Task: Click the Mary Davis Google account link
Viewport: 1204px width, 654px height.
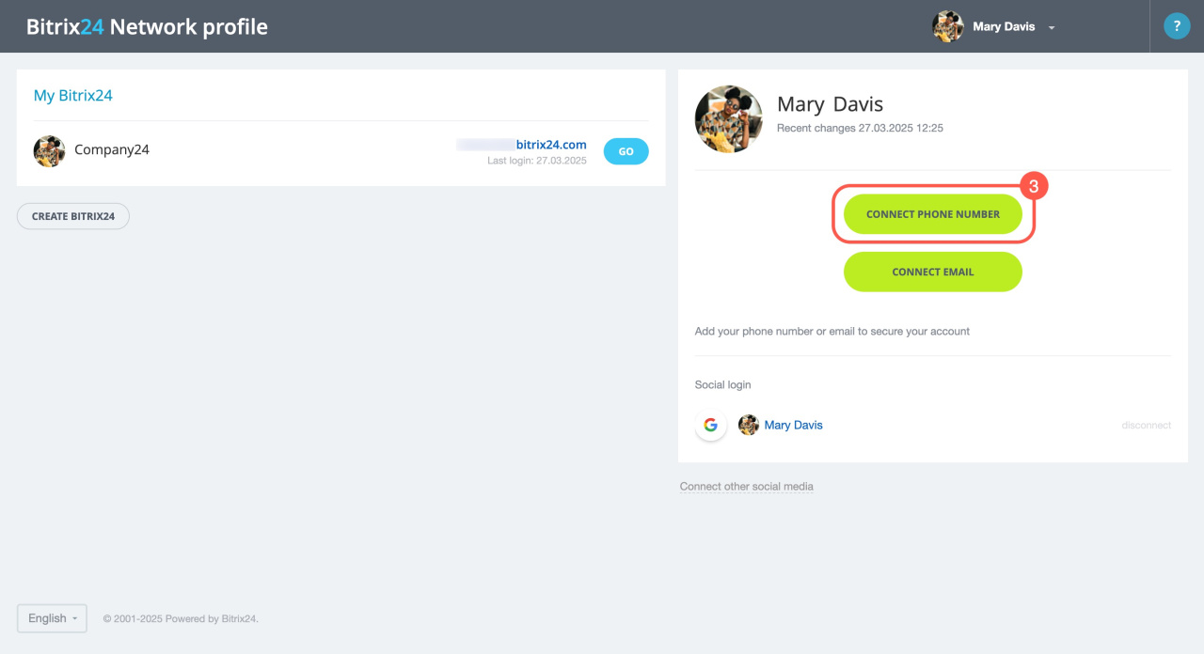Action: tap(794, 426)
